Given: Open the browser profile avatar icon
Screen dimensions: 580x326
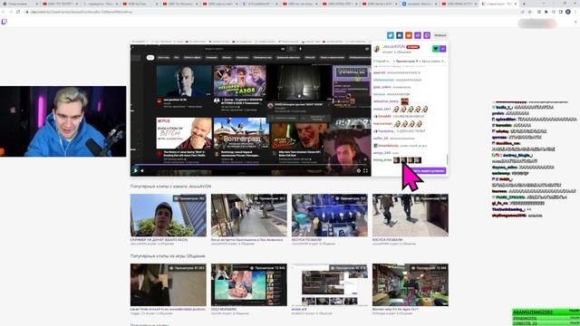Looking at the screenshot, I should 568,12.
